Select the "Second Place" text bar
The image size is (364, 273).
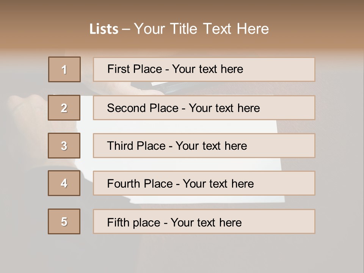[204, 108]
